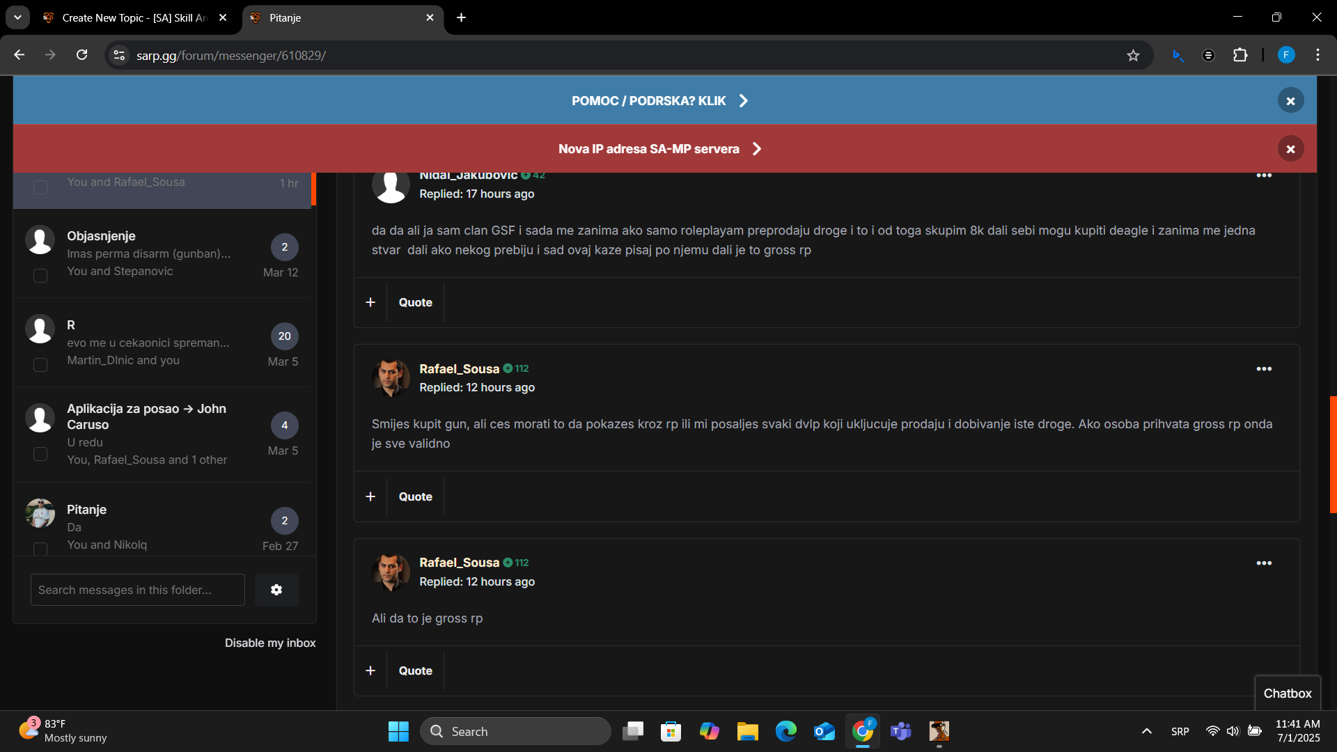The image size is (1337, 752).
Task: Open the Objasnjenje conversation
Action: [x=101, y=236]
